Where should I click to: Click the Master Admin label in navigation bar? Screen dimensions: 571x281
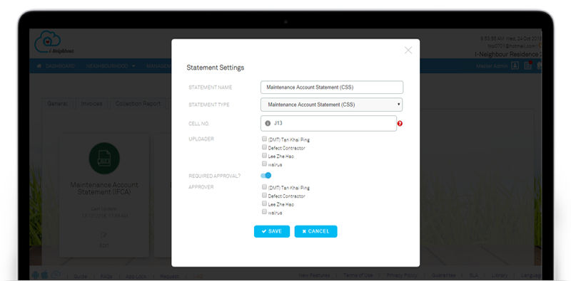point(492,66)
